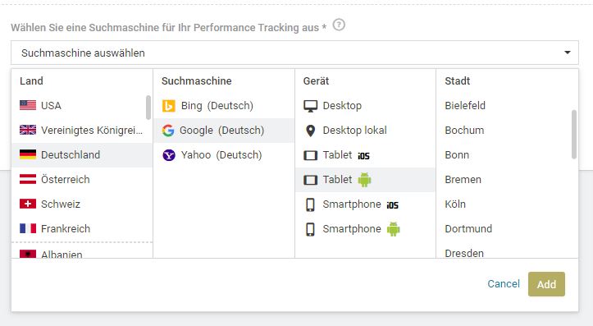Click the Stadt column scrollbar thumb

click(573, 135)
